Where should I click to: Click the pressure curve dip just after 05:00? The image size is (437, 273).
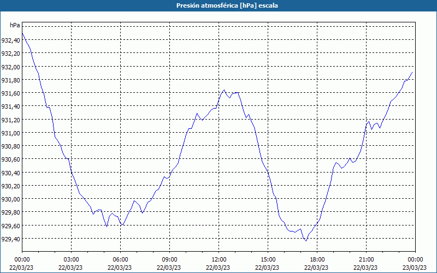(107, 227)
